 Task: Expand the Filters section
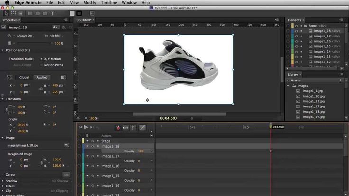(x=3, y=186)
